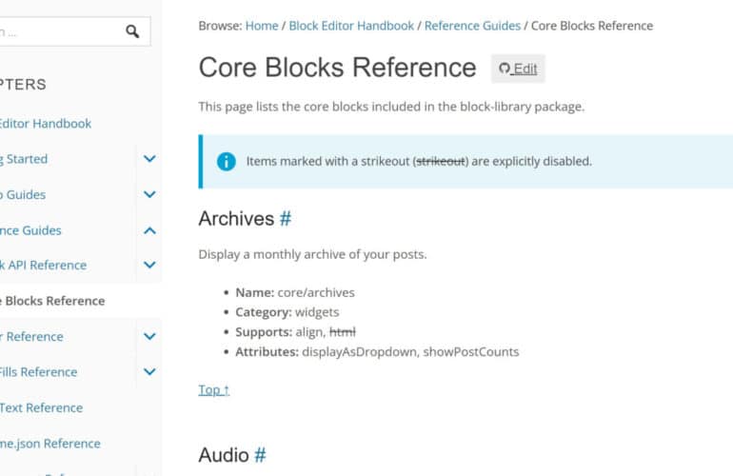The image size is (733, 476).
Task: Click the search magnifier icon
Action: (132, 31)
